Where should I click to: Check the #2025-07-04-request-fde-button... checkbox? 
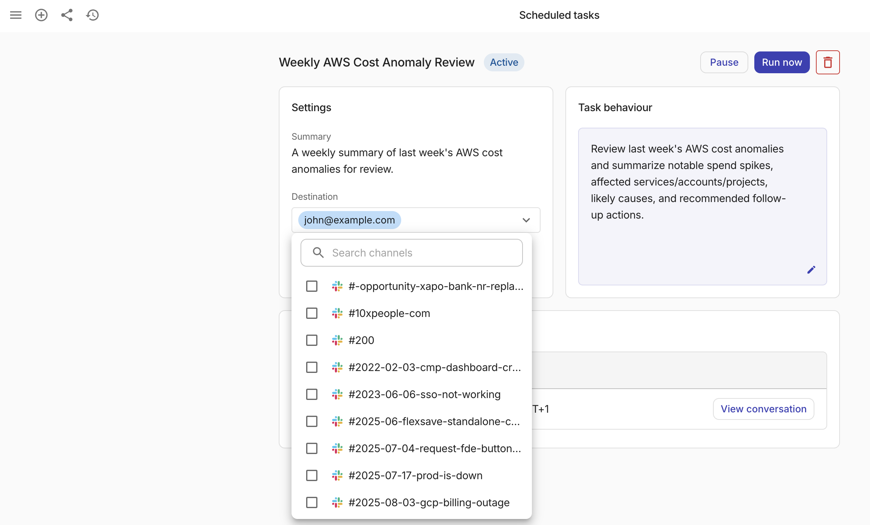click(x=312, y=448)
